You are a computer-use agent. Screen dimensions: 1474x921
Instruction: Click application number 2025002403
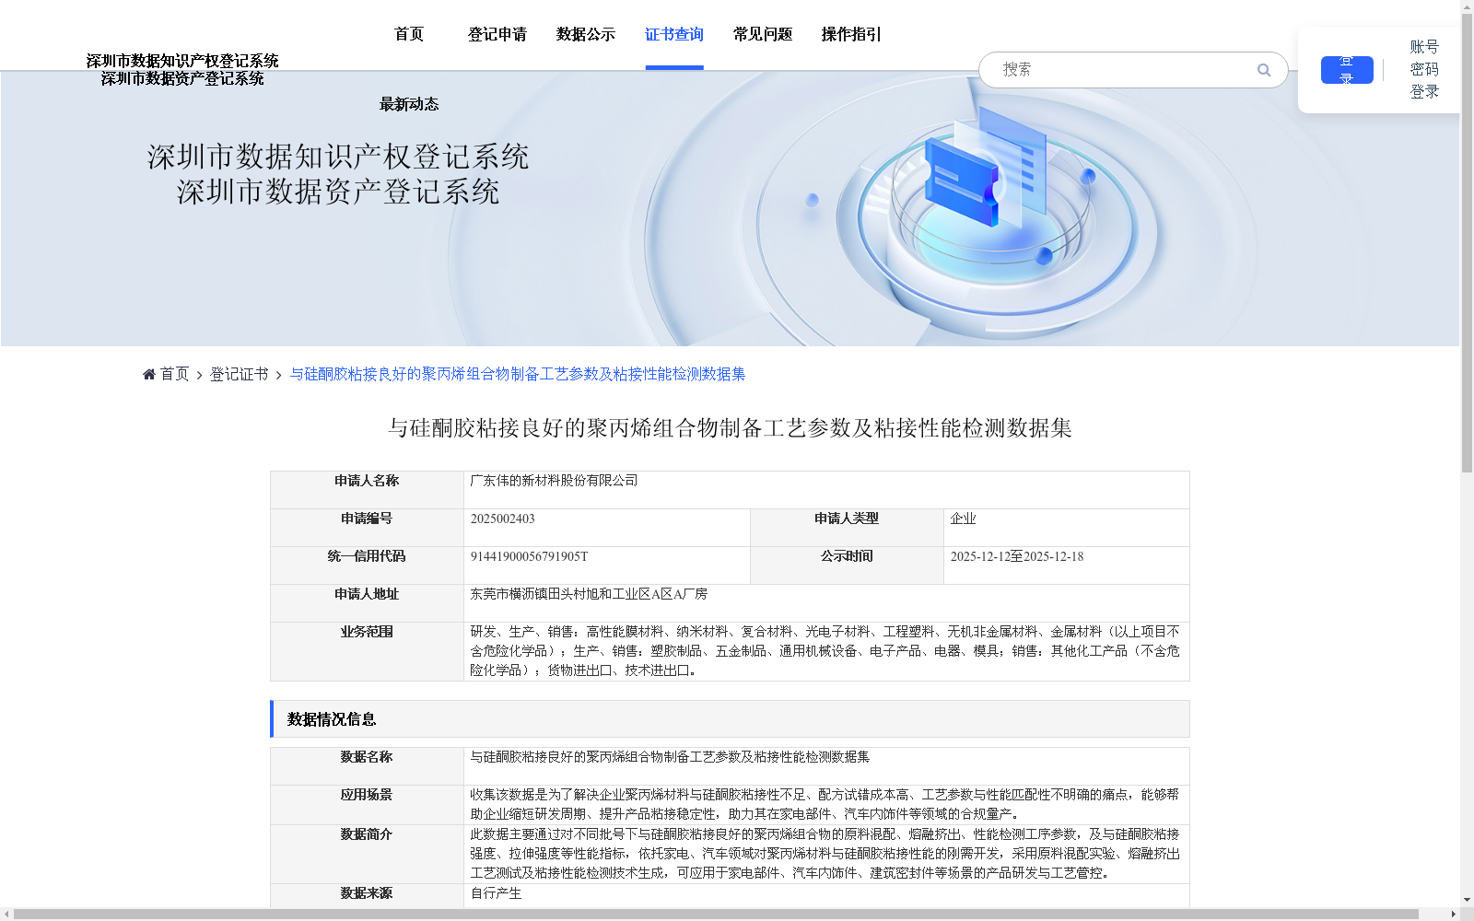point(502,519)
